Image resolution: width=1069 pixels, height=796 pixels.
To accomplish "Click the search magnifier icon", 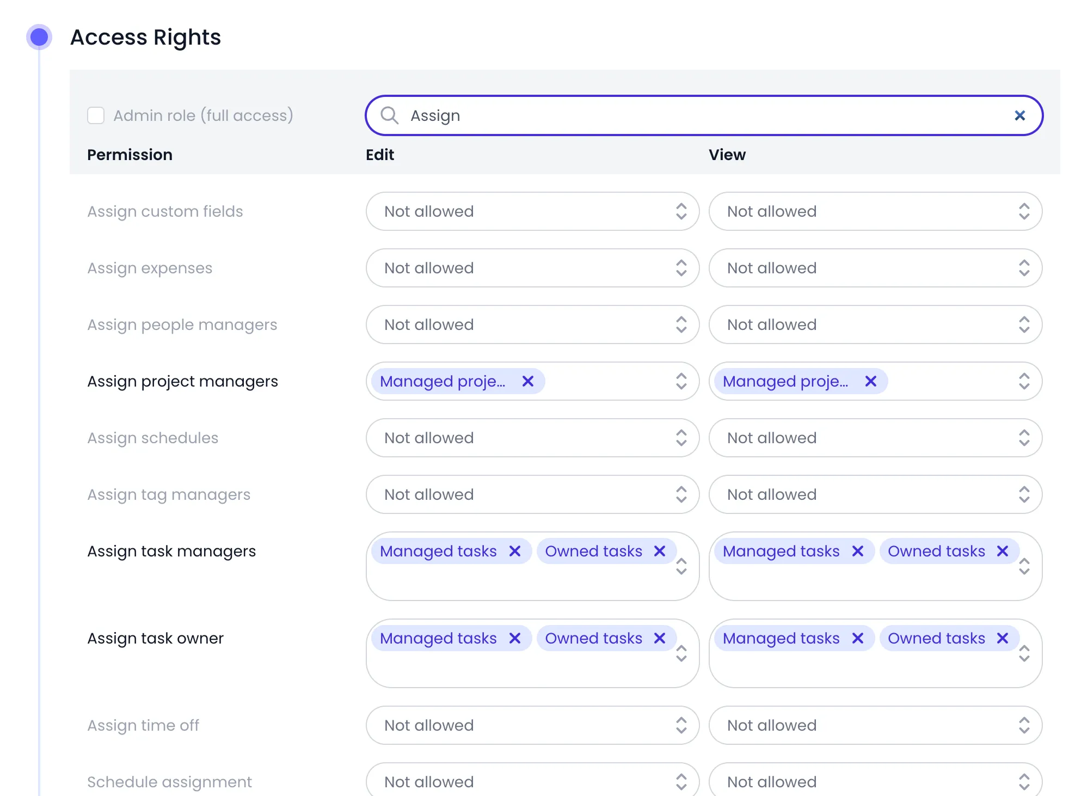I will click(x=389, y=115).
